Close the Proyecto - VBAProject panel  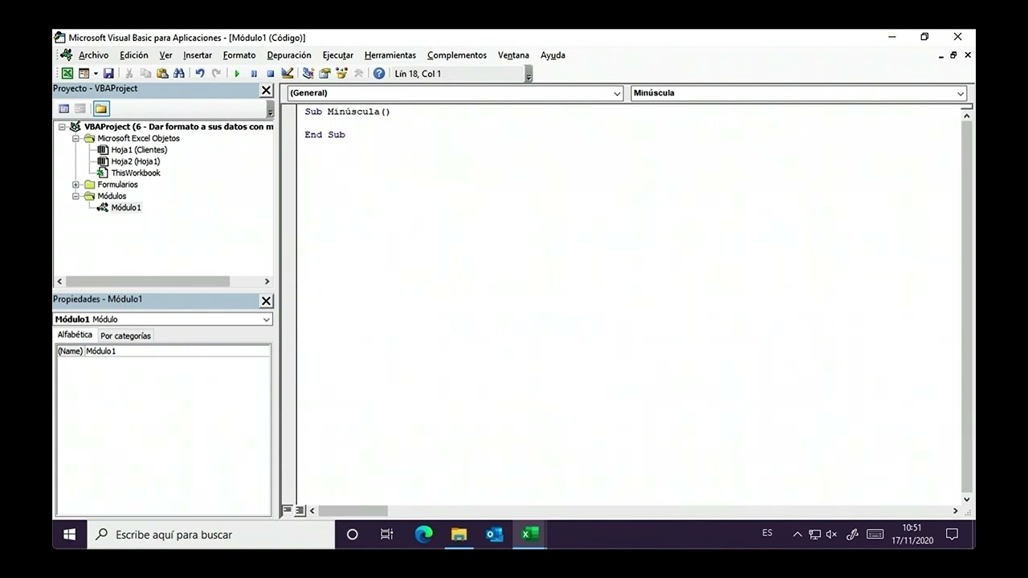[x=267, y=91]
